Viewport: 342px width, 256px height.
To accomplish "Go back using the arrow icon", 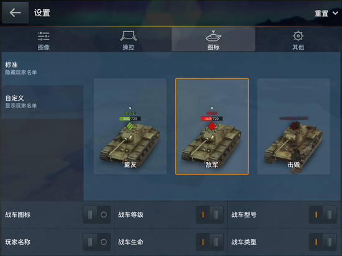I will [x=15, y=12].
